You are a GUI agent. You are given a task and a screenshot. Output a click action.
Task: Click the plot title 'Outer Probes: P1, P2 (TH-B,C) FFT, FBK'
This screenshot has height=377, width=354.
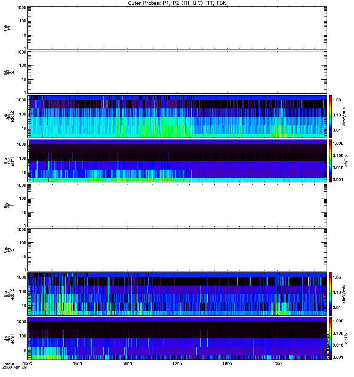(177, 3)
